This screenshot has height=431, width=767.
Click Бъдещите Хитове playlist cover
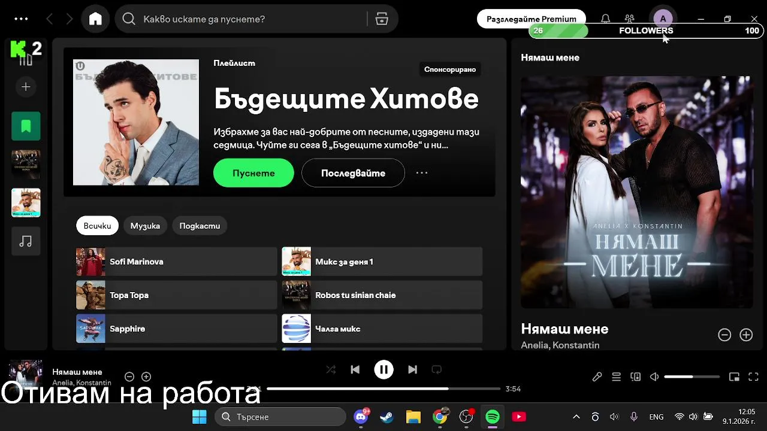point(136,122)
